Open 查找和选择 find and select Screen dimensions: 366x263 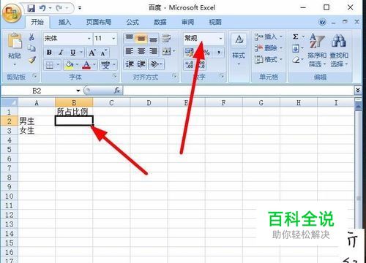pos(339,50)
